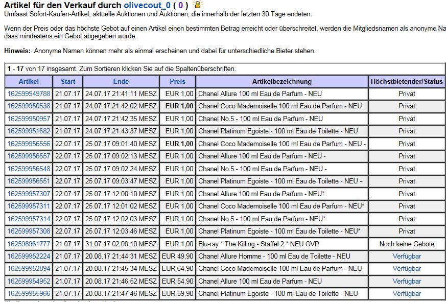446x302 pixels.
Task: Click end time '25.07.17 09:01:40 MESZ'
Action: click(121, 144)
